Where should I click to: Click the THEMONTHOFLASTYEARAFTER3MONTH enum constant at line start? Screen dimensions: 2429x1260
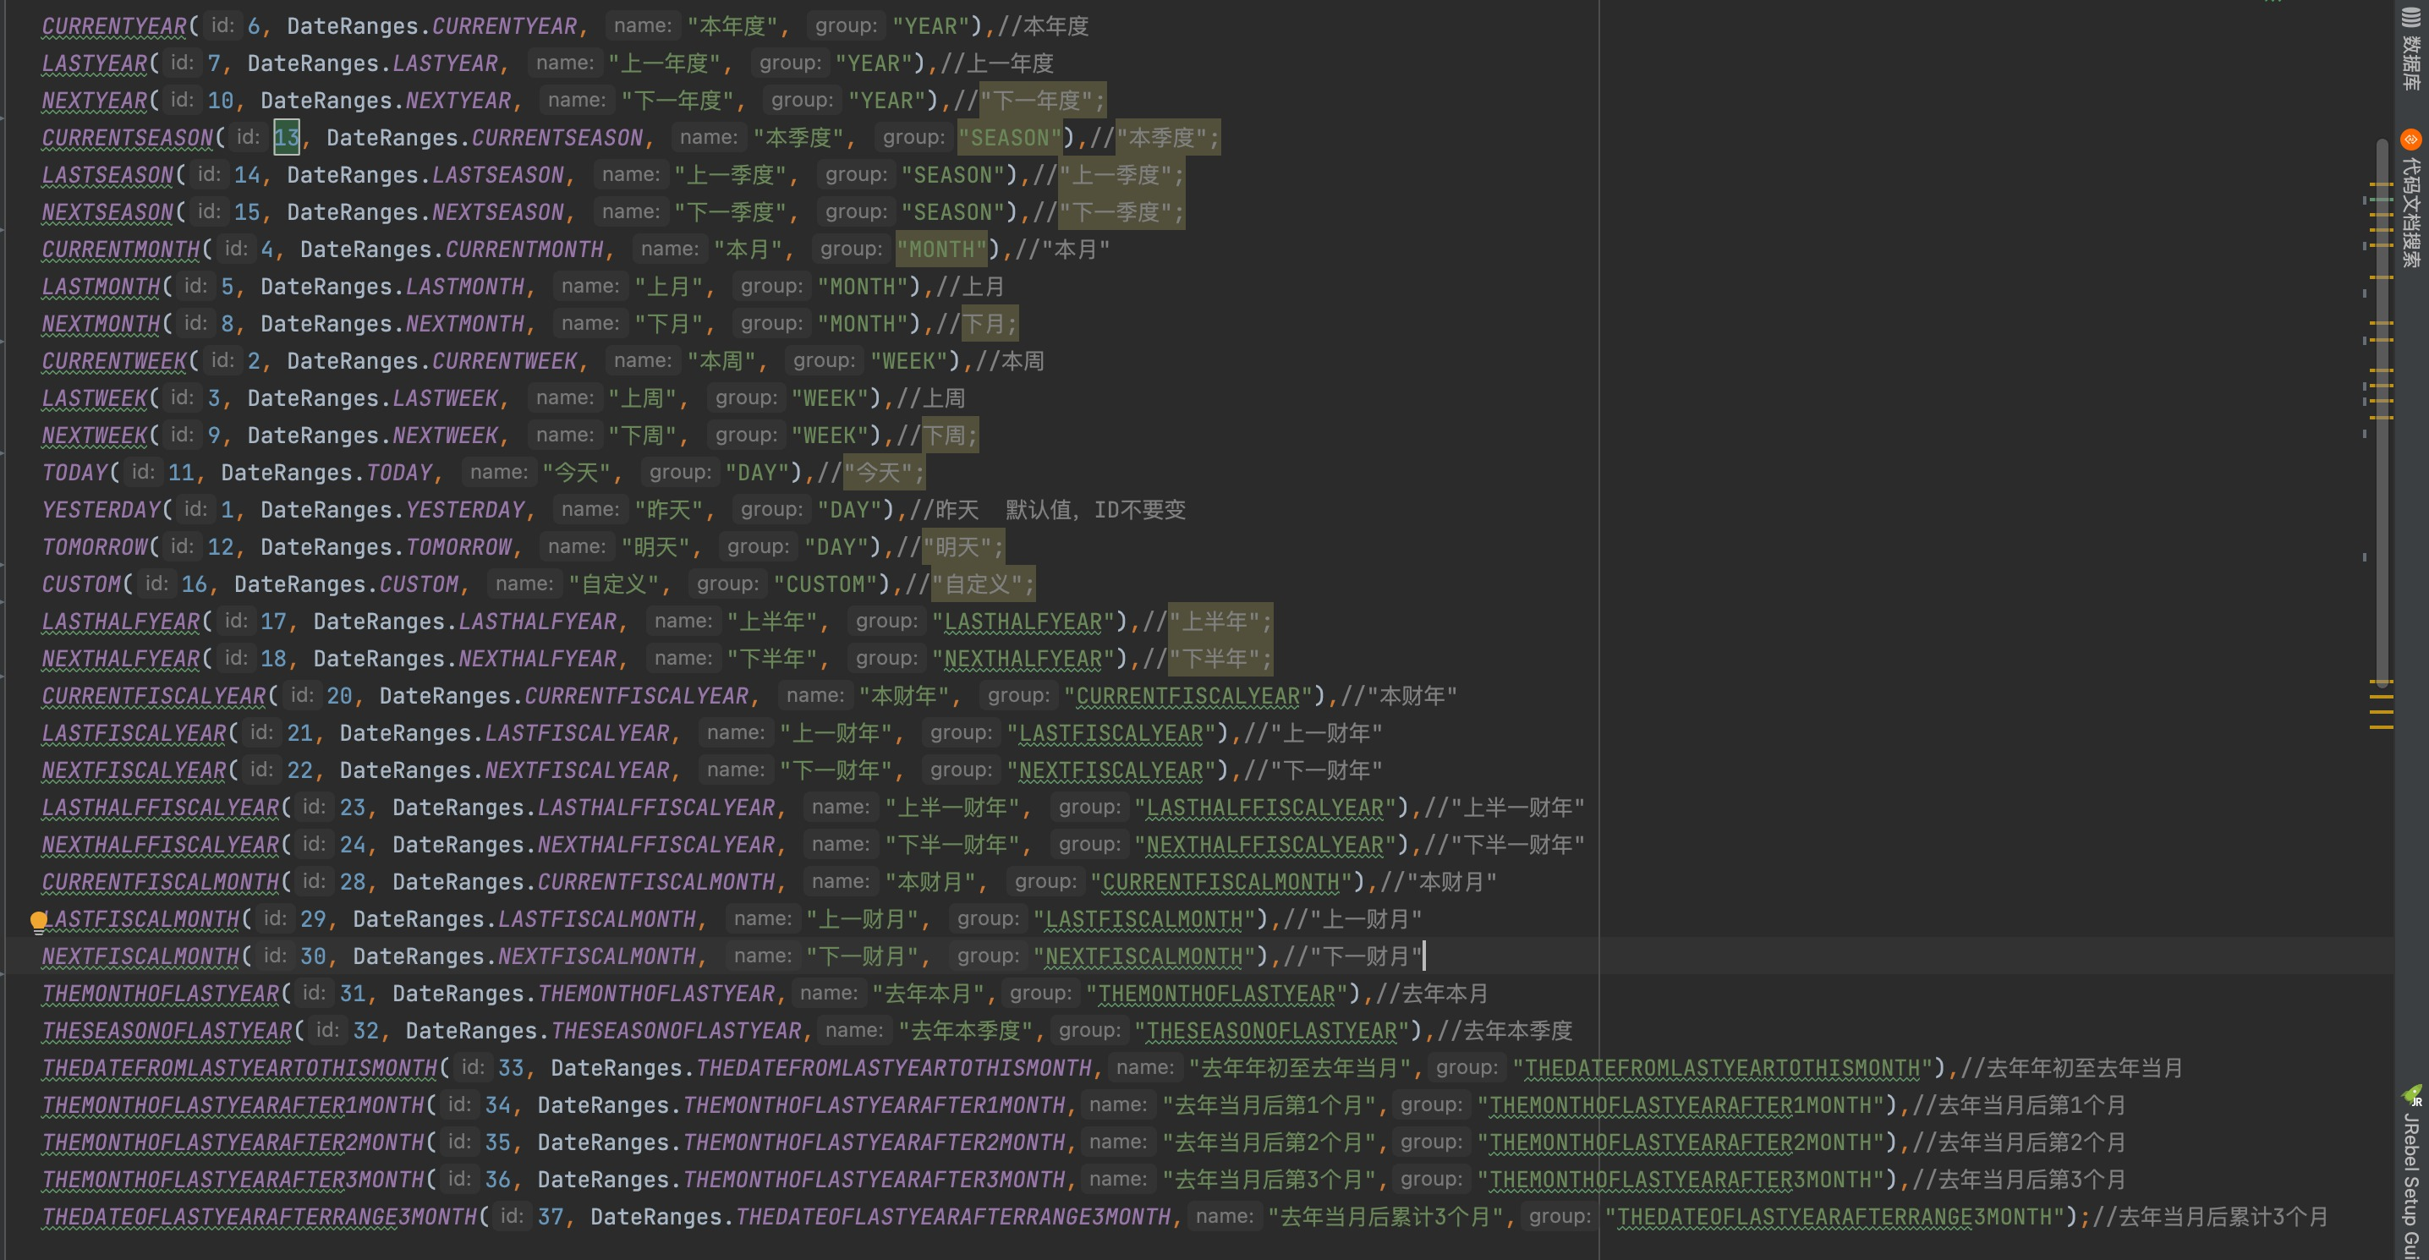(x=233, y=1180)
